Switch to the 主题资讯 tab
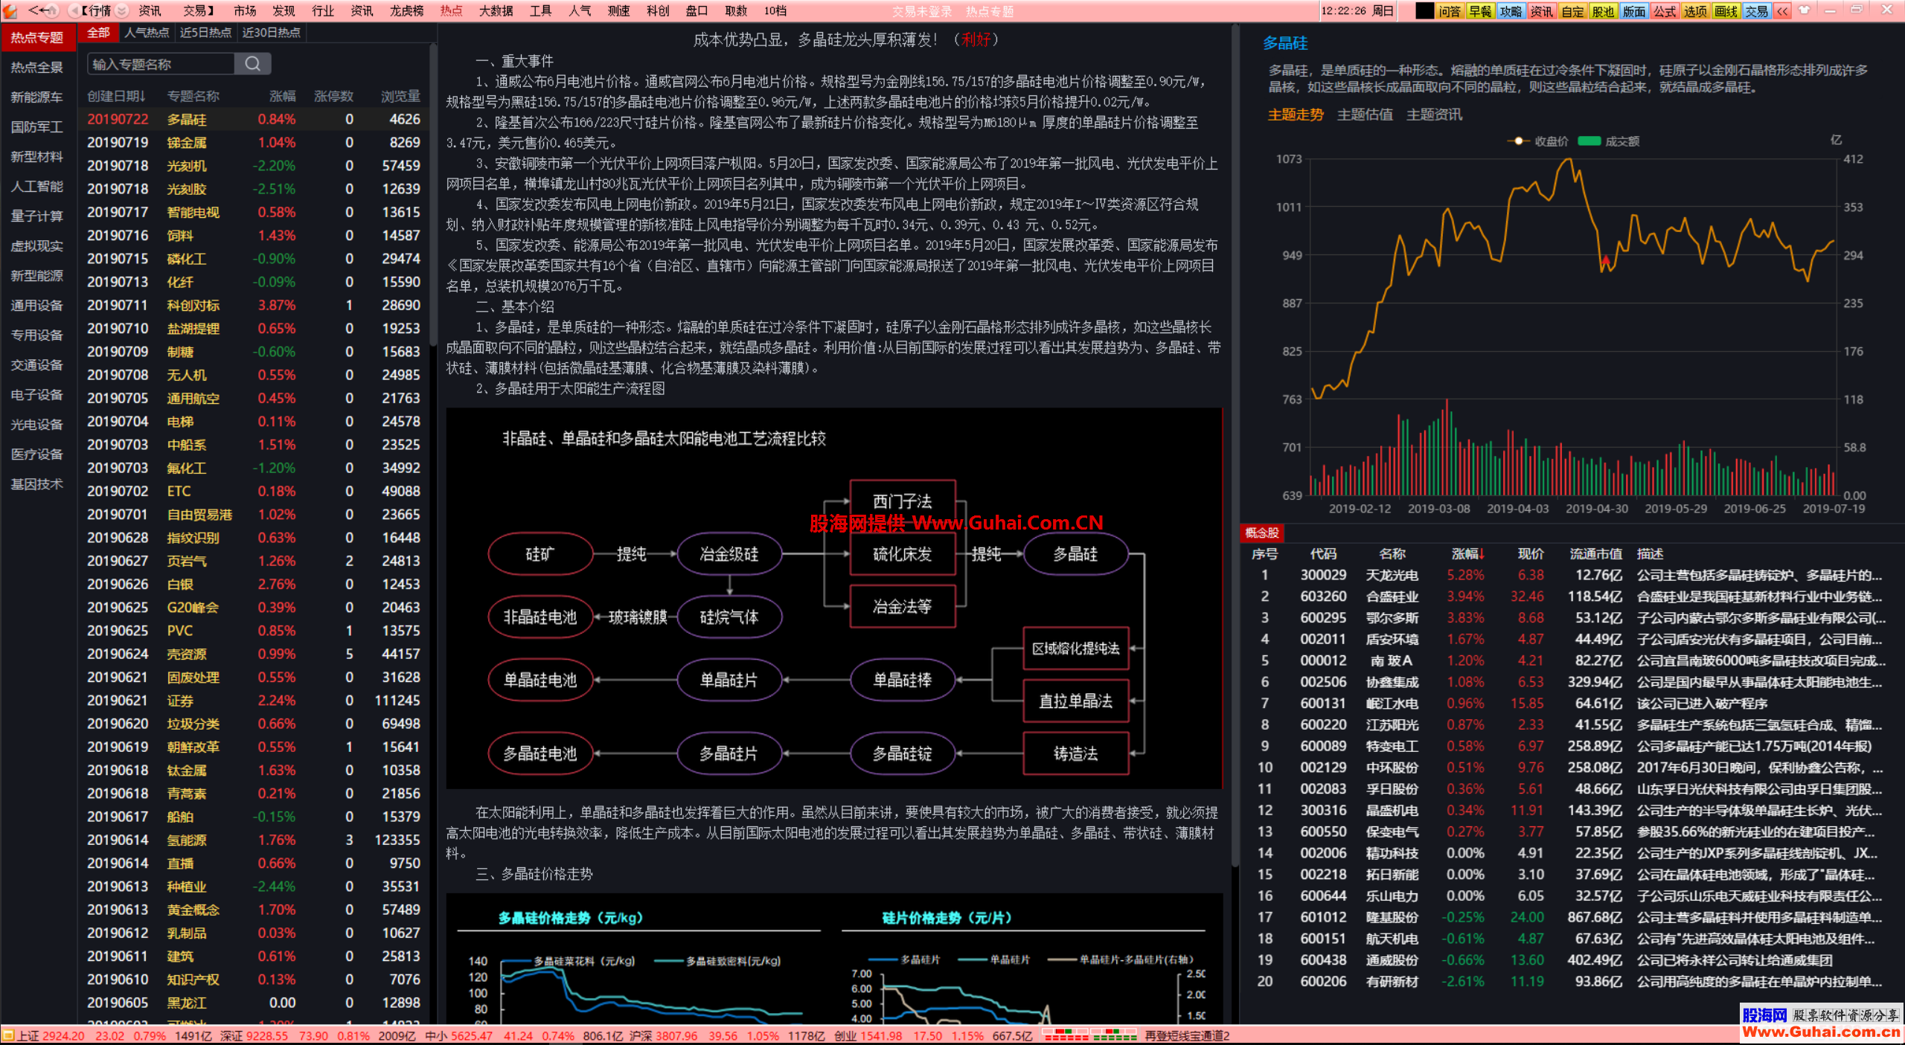 1434,115
